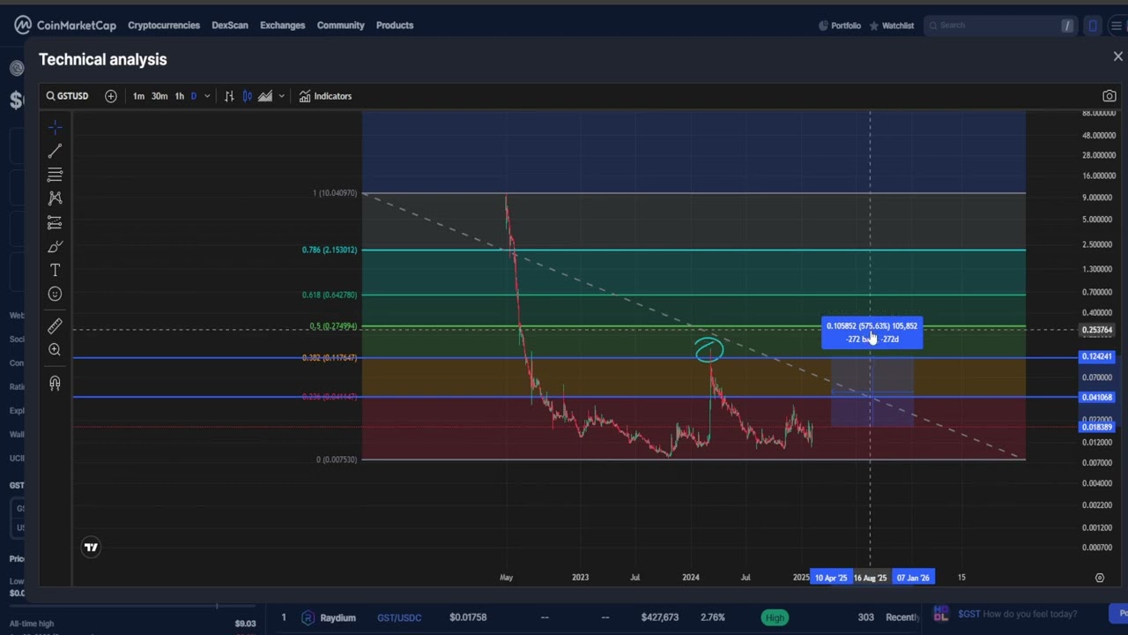Viewport: 1128px width, 635px height.
Task: Take a chart snapshot with camera icon
Action: pyautogui.click(x=1109, y=96)
